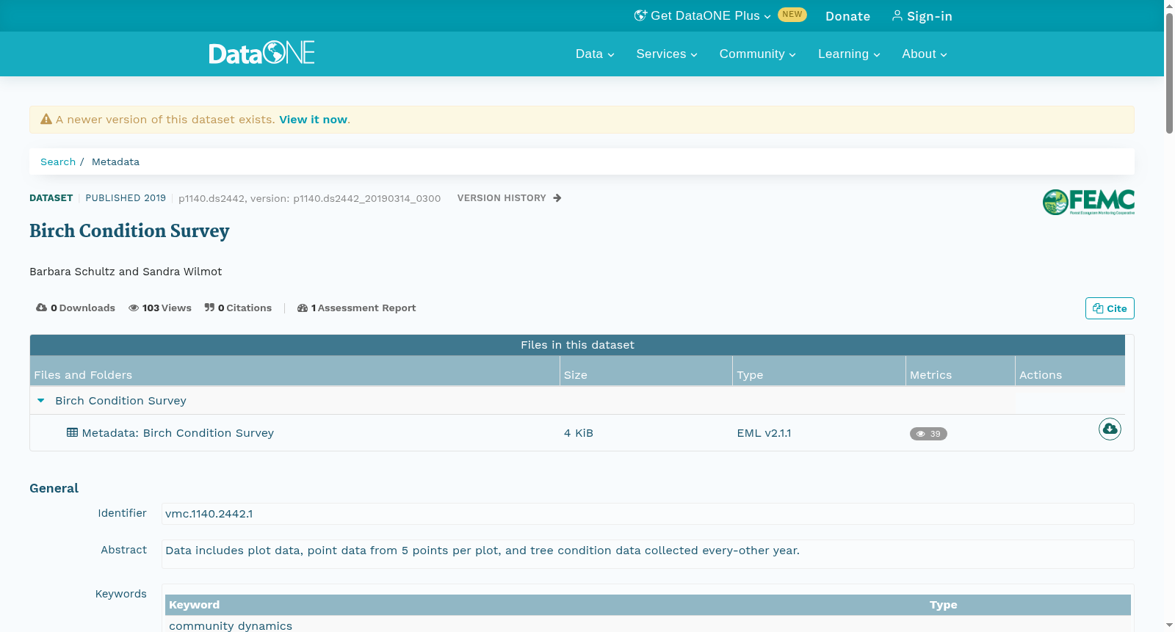Click the downloads cloud icon in stats
Viewport: 1175px width, 632px height.
41,308
